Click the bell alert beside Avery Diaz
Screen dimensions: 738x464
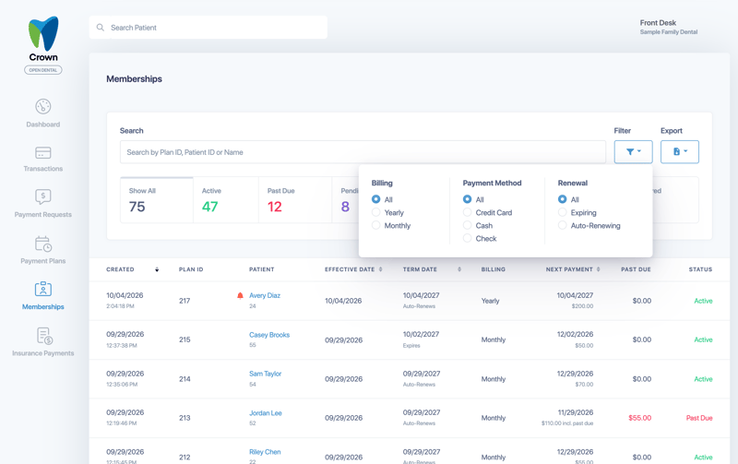[x=240, y=295]
